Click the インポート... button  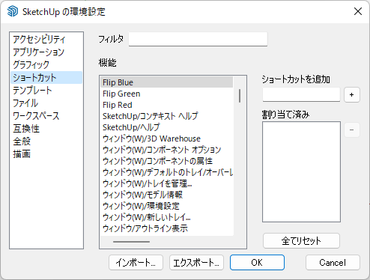tap(136, 263)
